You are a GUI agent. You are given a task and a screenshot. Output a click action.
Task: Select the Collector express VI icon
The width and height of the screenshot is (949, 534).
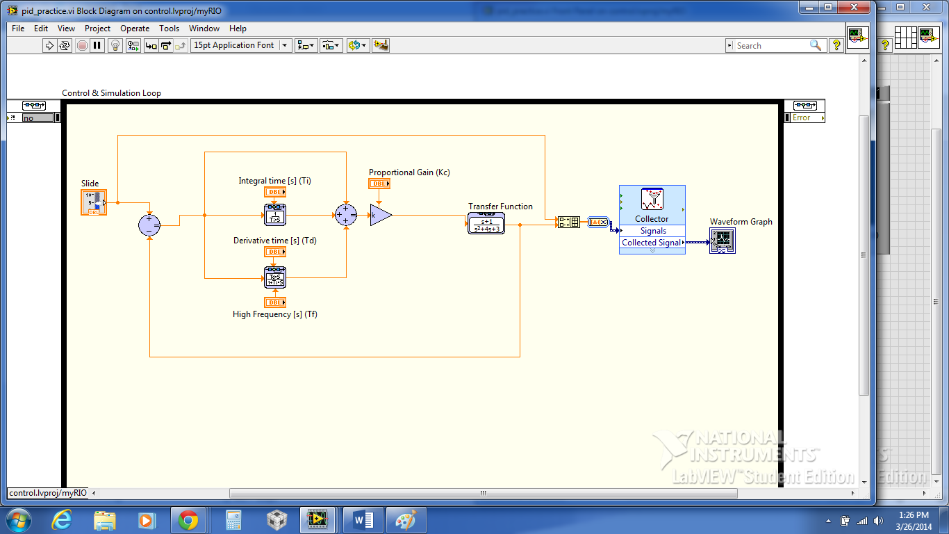pos(652,200)
